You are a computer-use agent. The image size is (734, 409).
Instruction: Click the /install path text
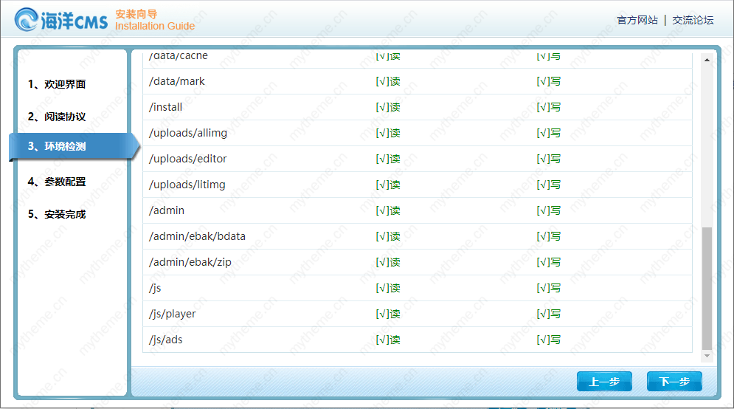166,107
